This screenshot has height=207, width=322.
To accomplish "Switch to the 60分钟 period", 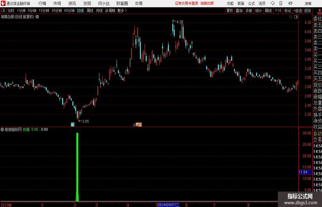I will point(69,11).
